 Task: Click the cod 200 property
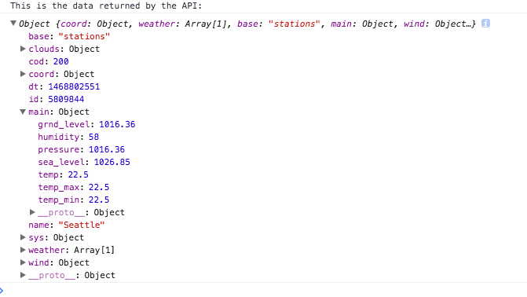[49, 61]
